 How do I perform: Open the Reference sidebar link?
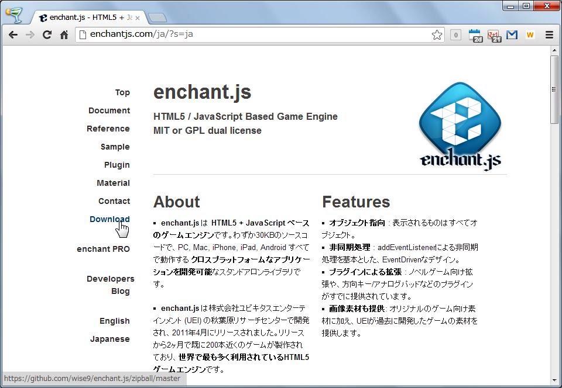[x=108, y=129]
